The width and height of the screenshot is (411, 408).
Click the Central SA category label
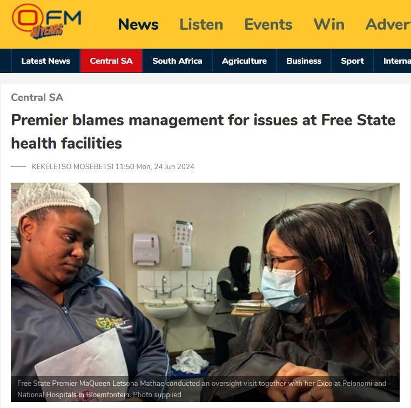click(x=37, y=98)
